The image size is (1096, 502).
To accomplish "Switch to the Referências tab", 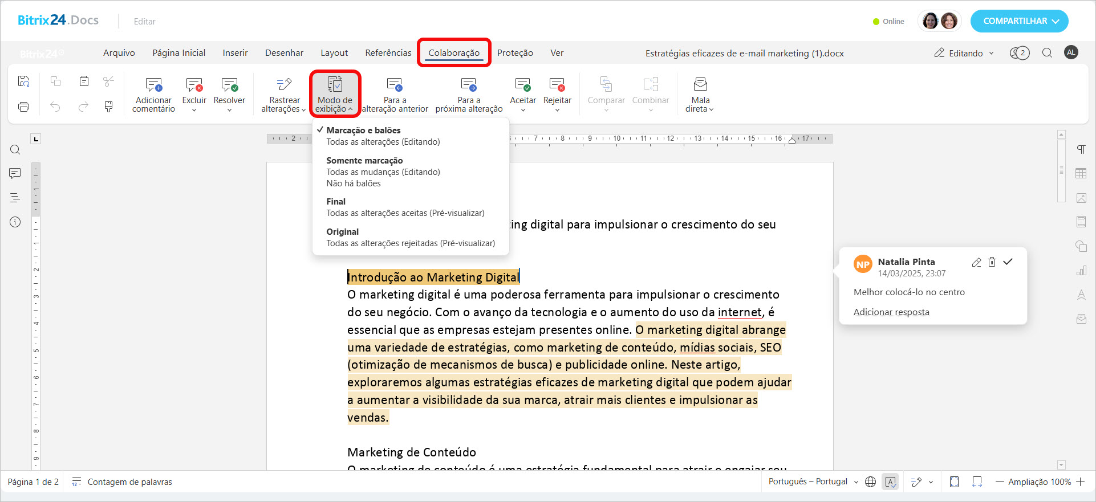I will [388, 53].
